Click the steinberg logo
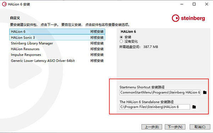 tap(189, 18)
